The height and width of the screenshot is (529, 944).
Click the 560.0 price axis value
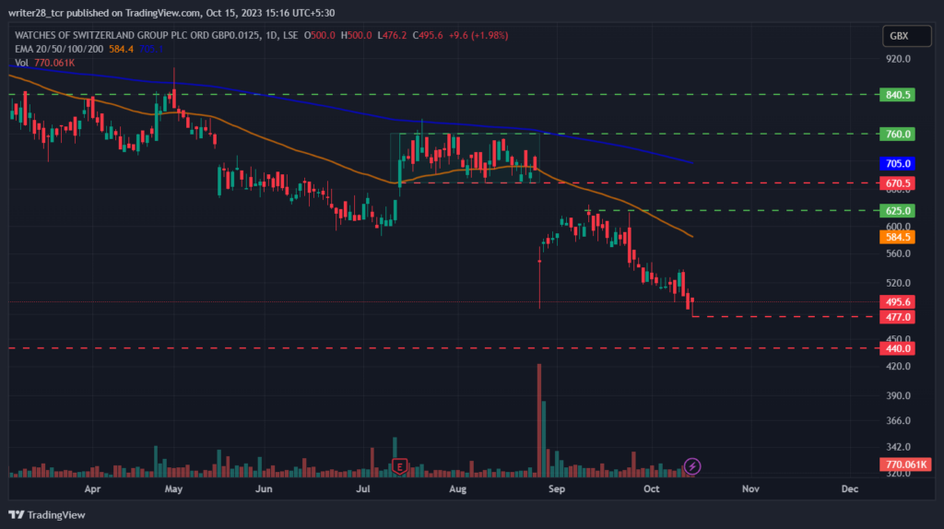click(x=898, y=253)
